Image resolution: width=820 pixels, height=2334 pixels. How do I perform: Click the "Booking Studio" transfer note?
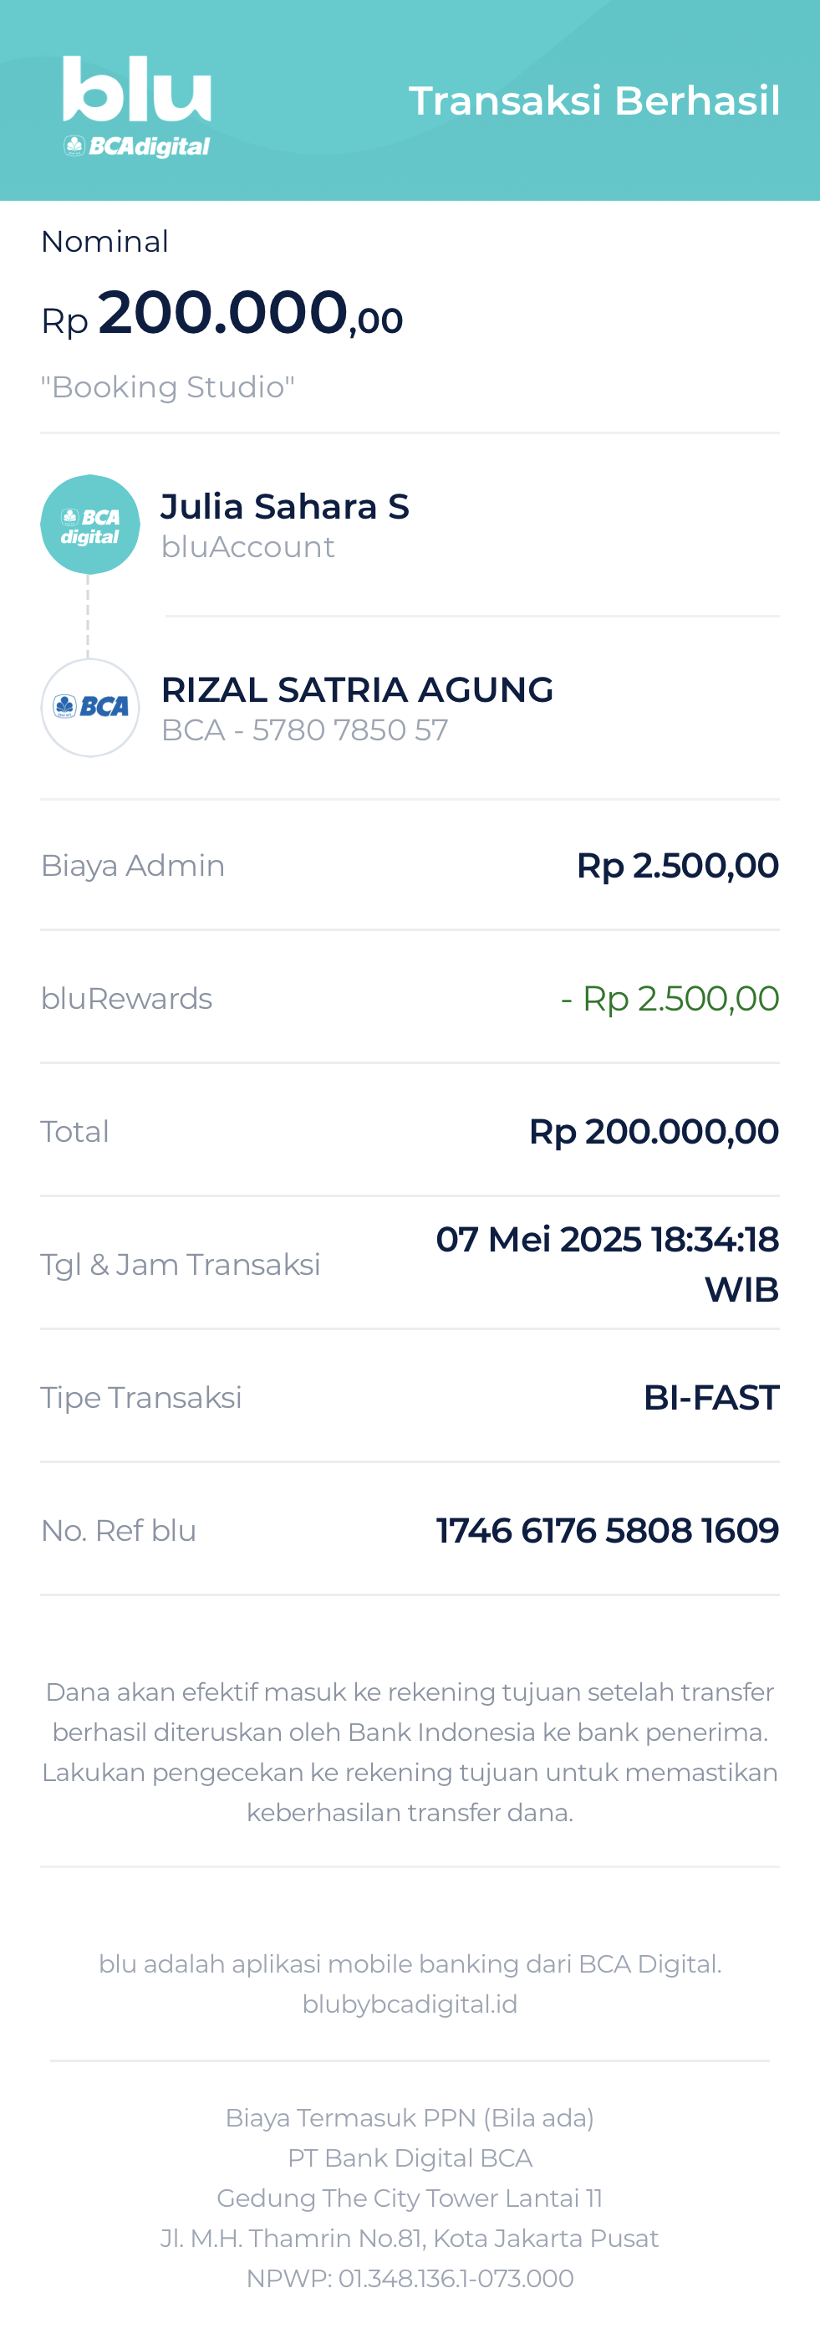tap(167, 386)
